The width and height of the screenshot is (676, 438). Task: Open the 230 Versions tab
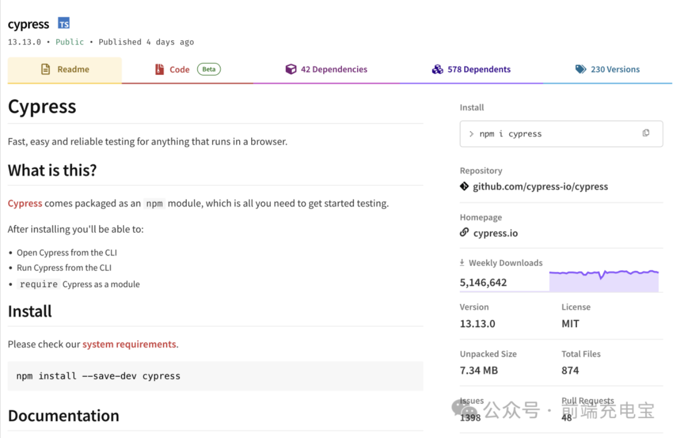pyautogui.click(x=608, y=70)
